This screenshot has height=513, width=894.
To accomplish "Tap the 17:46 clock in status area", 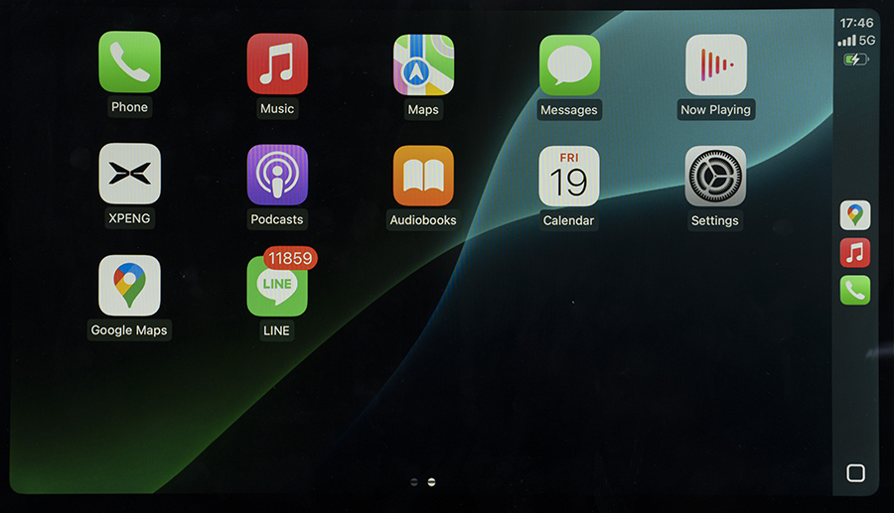I will [x=856, y=23].
